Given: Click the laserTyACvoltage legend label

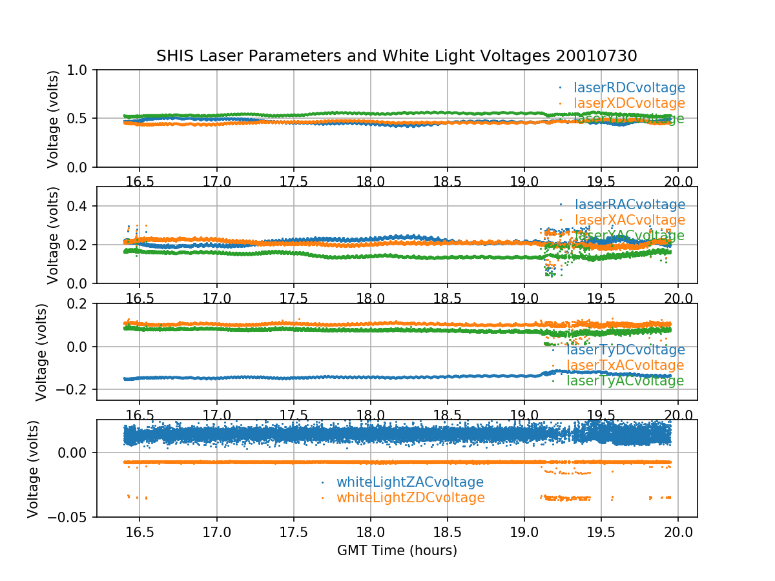Looking at the screenshot, I should pos(625,382).
